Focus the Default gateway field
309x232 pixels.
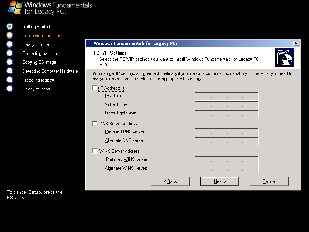tap(227, 114)
